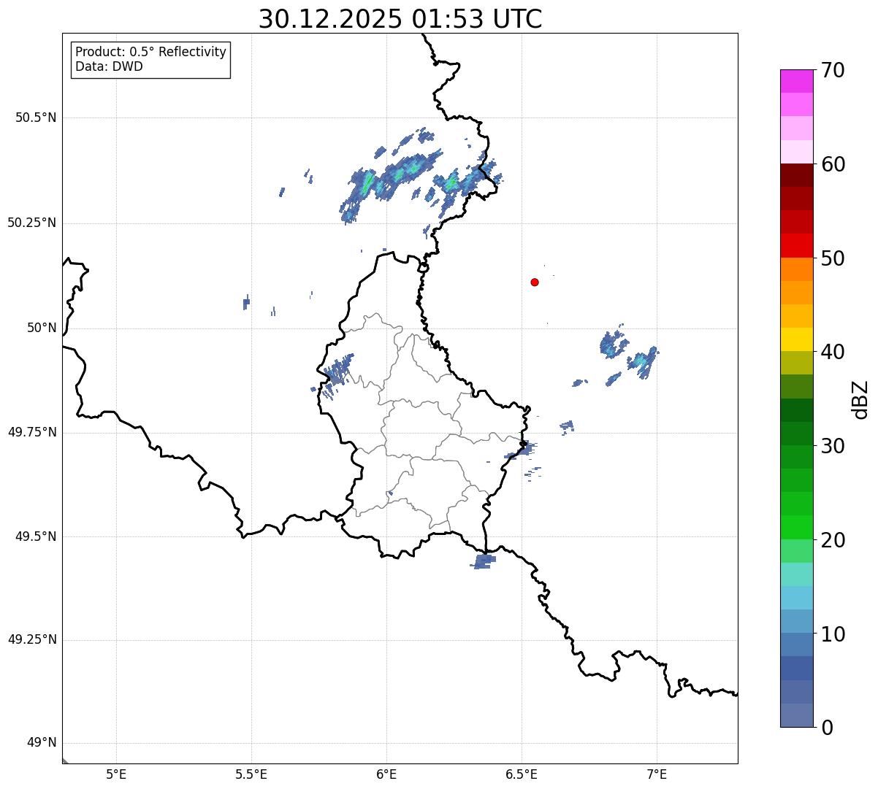This screenshot has width=878, height=789.
Task: Click the red station marker dot
Action: pos(535,282)
